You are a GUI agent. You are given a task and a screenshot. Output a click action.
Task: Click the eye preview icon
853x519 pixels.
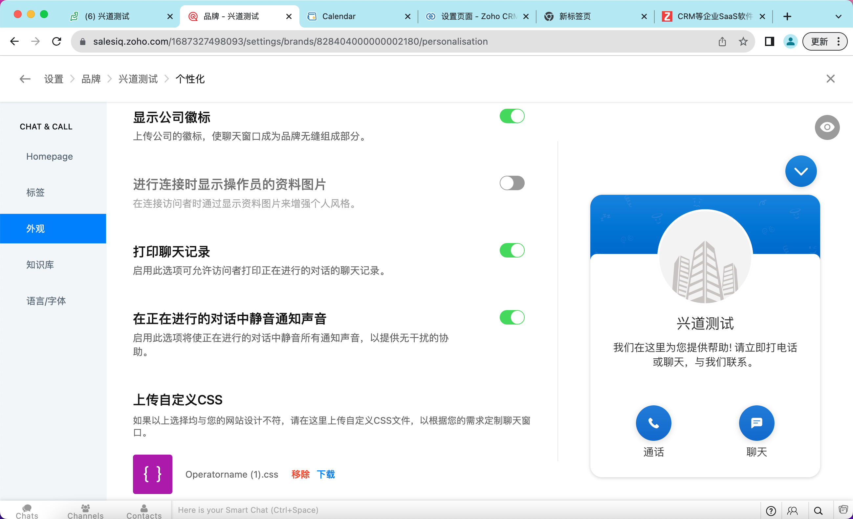coord(827,127)
